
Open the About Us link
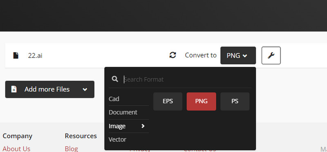16,149
